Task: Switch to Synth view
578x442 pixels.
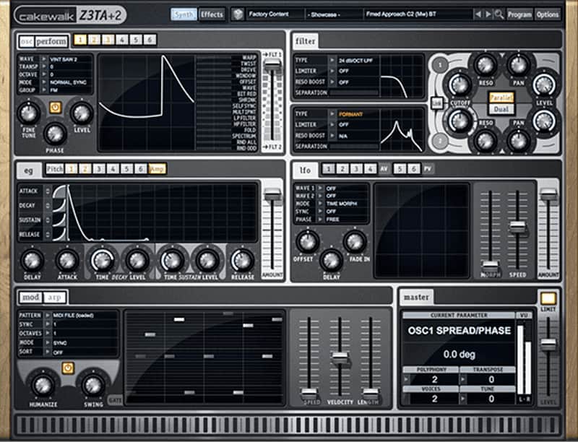Action: click(x=184, y=14)
